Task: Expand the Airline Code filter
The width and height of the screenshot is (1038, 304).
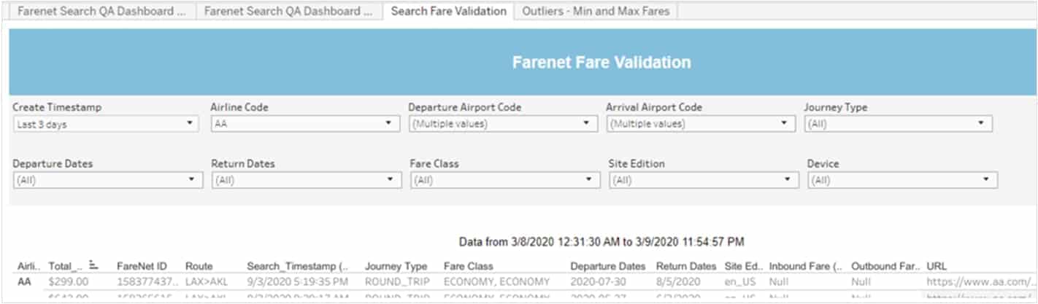Action: click(x=304, y=124)
